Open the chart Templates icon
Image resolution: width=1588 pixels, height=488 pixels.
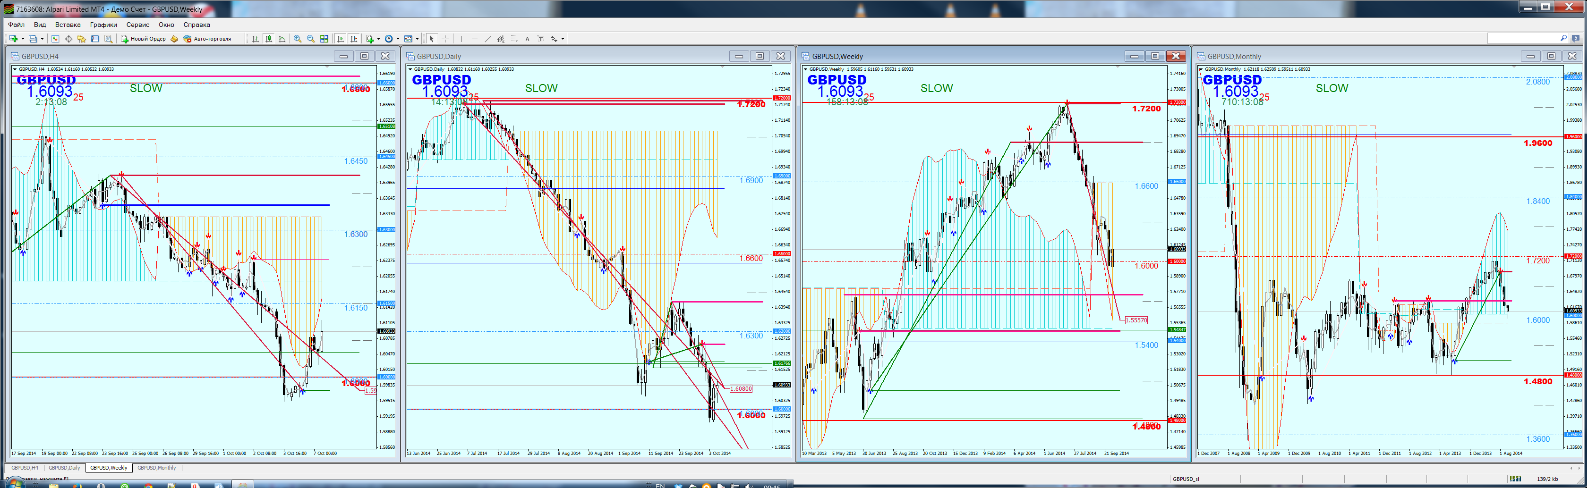[x=408, y=39]
